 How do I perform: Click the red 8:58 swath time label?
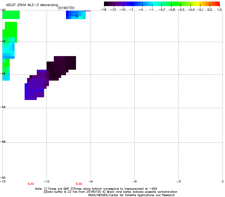(79, 184)
